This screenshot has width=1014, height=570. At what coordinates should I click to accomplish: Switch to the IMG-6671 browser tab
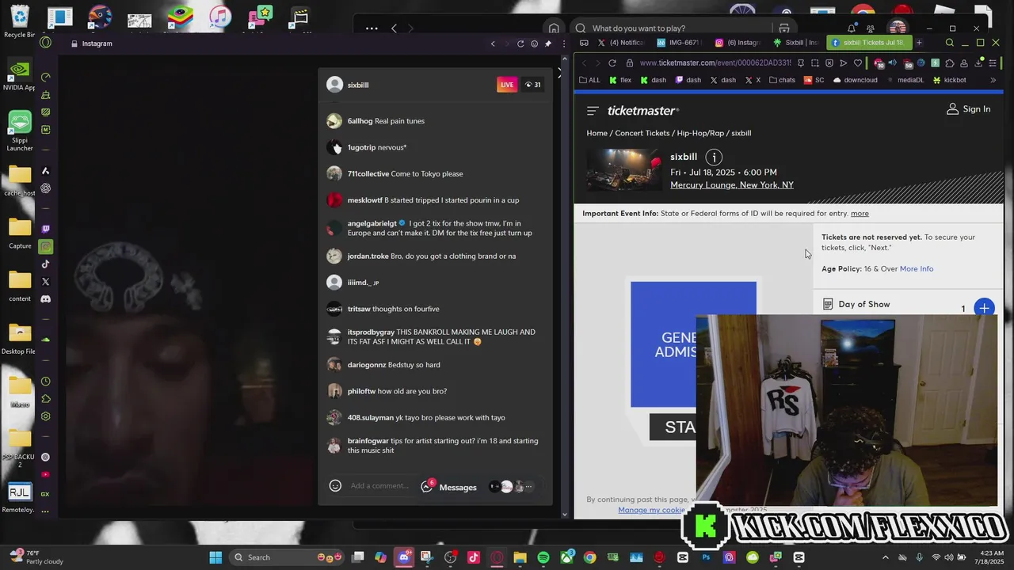680,43
